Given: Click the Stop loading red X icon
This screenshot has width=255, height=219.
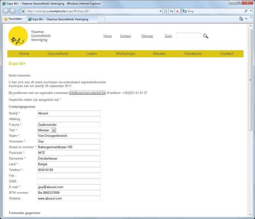Looking at the screenshot, I should coord(178,11).
